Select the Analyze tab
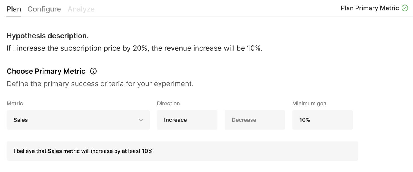The height and width of the screenshot is (172, 413). (x=81, y=9)
